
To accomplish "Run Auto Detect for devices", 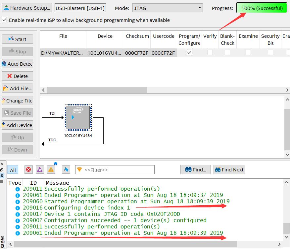I will (18, 64).
